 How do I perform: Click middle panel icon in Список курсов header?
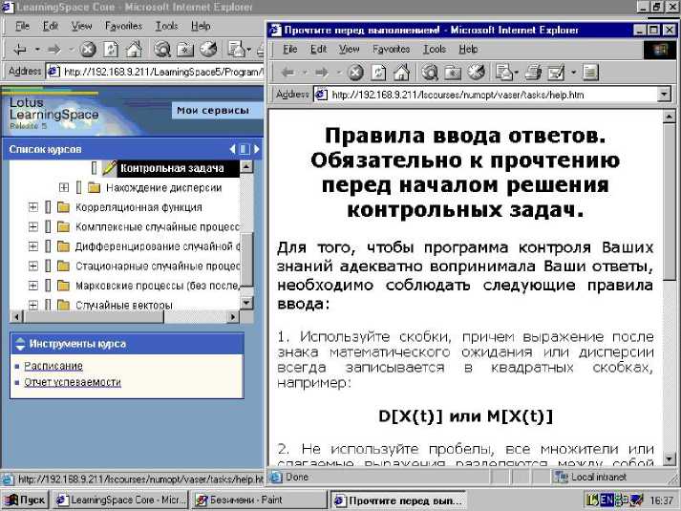[245, 149]
